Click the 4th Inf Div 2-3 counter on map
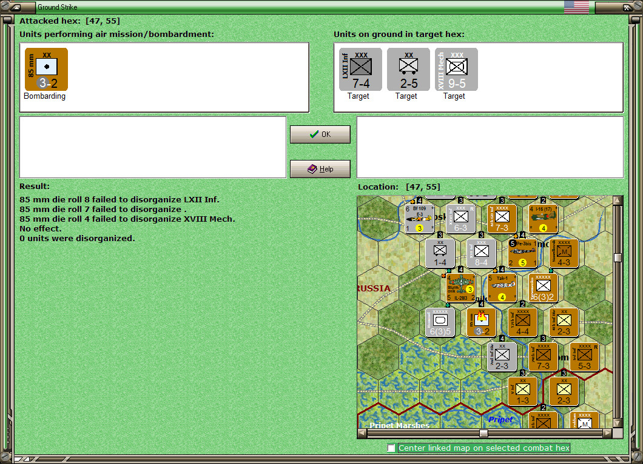Image resolution: width=643 pixels, height=464 pixels. pyautogui.click(x=564, y=322)
